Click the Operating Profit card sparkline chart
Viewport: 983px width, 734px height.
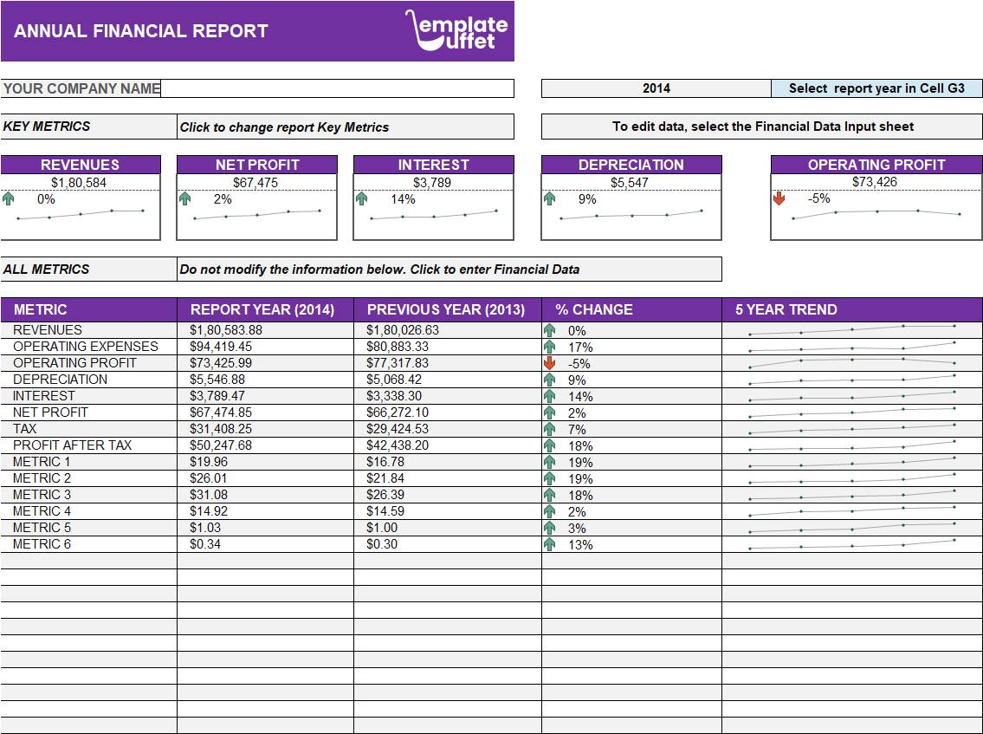click(x=876, y=215)
